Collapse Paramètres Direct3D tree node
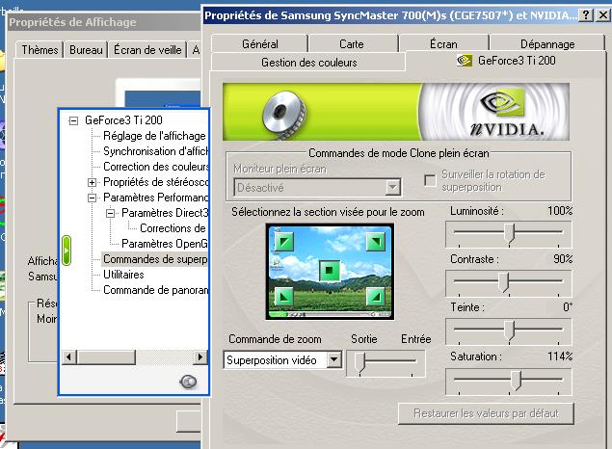612x449 pixels. tap(110, 213)
